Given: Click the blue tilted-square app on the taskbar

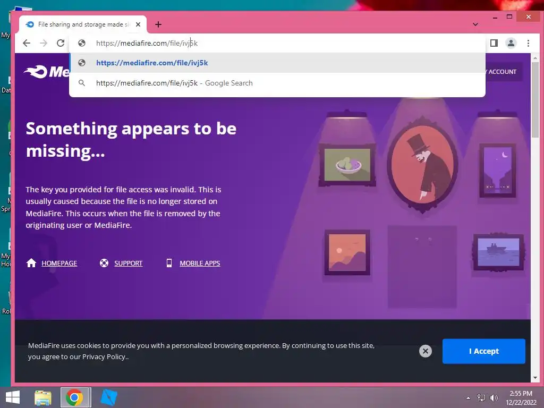Looking at the screenshot, I should (108, 397).
